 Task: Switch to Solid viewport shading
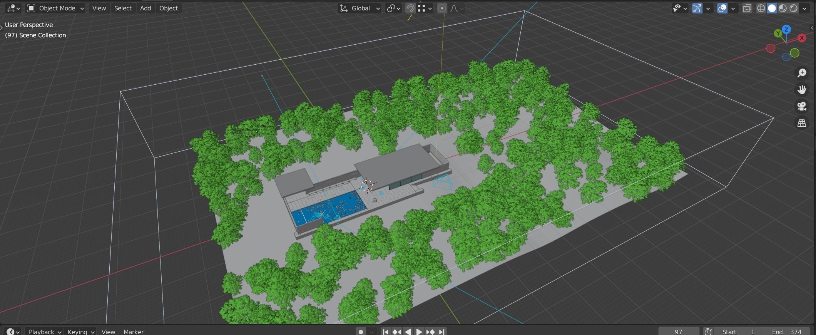pos(772,8)
